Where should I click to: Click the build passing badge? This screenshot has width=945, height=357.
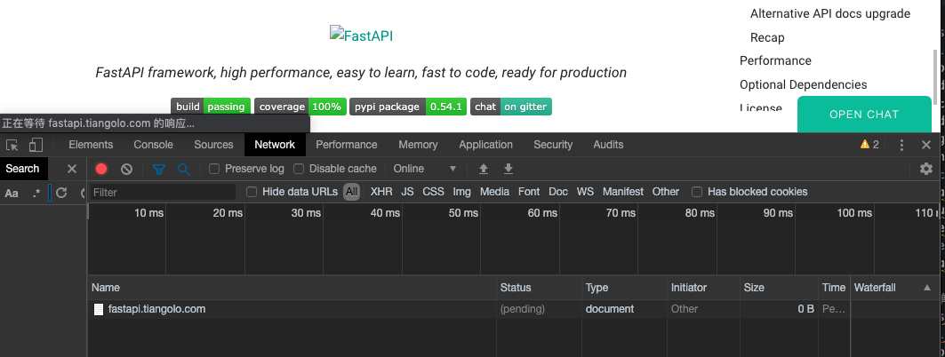211,107
